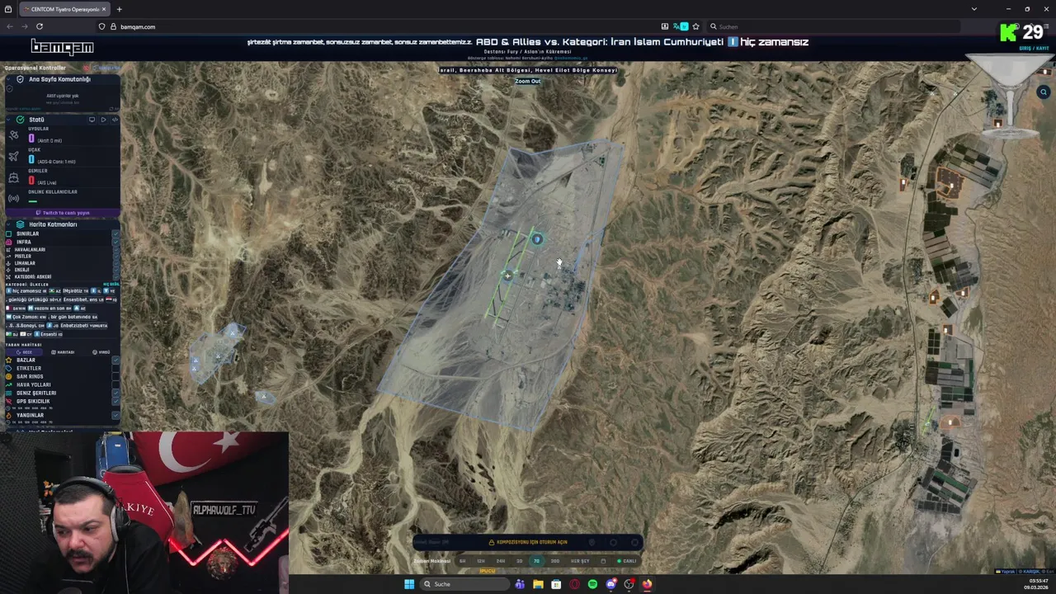The image size is (1056, 594).
Task: Click the HİÇ DEĞİL link in countries section
Action: [111, 285]
